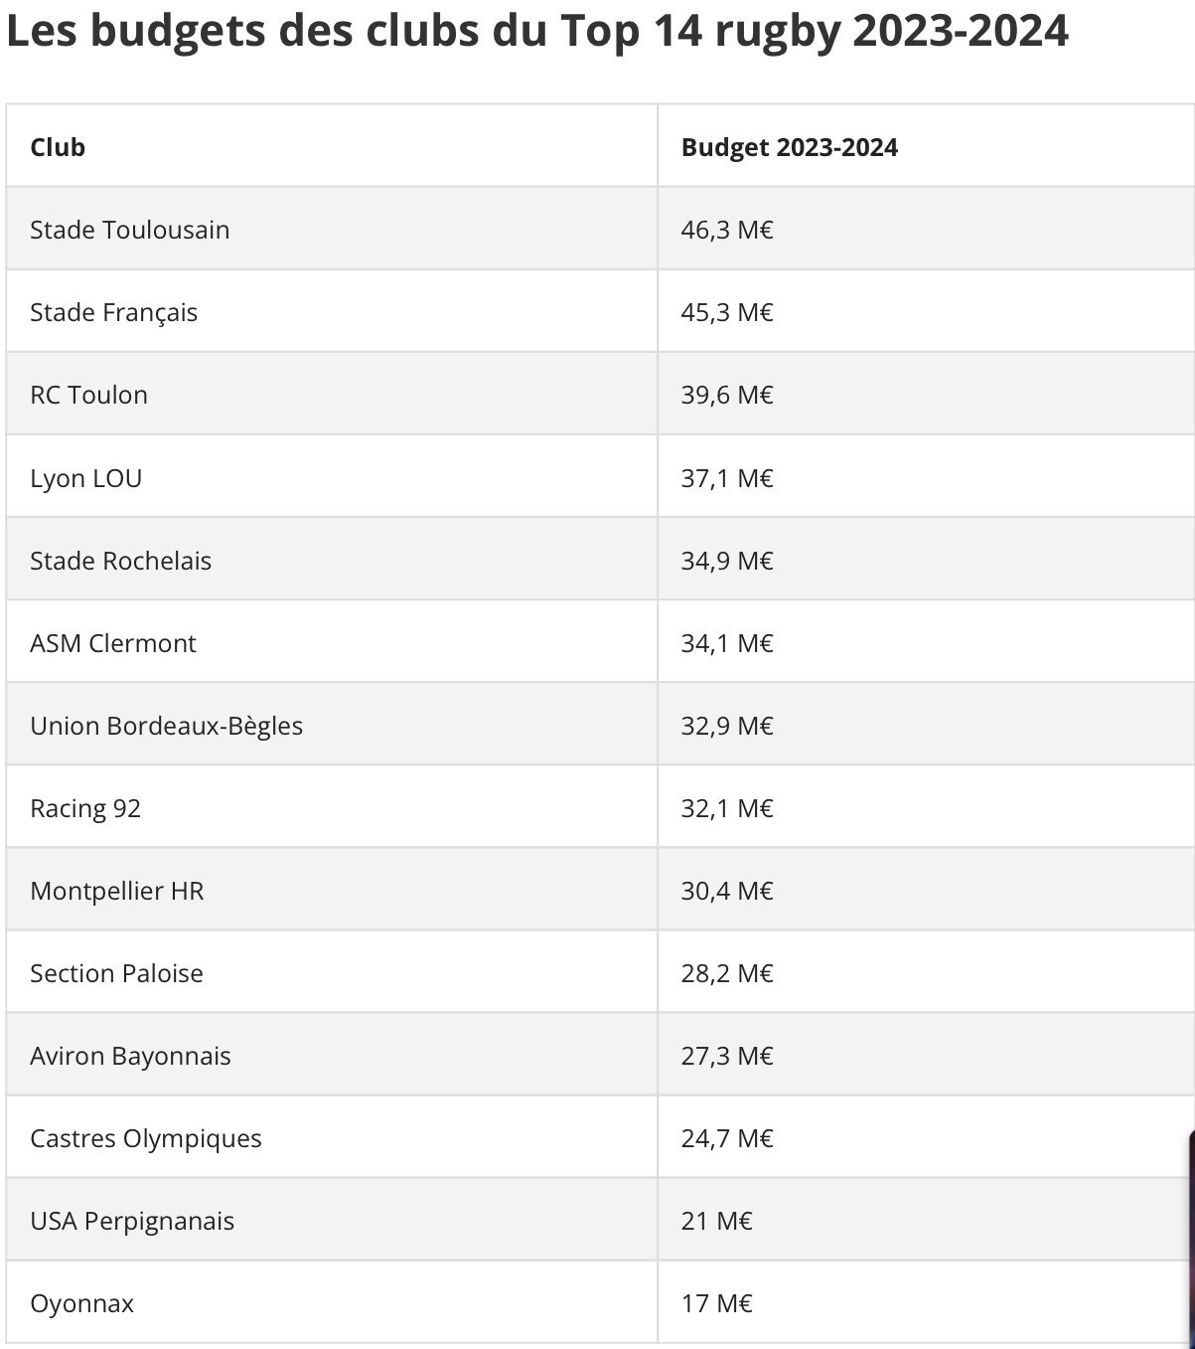Click the ASM Clermont club name
Image resolution: width=1195 pixels, height=1349 pixels.
point(113,643)
